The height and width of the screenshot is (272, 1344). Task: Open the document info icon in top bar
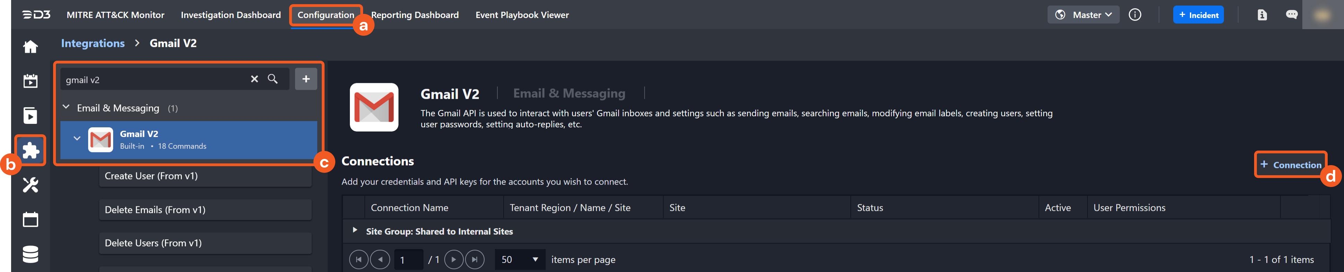pyautogui.click(x=1262, y=15)
